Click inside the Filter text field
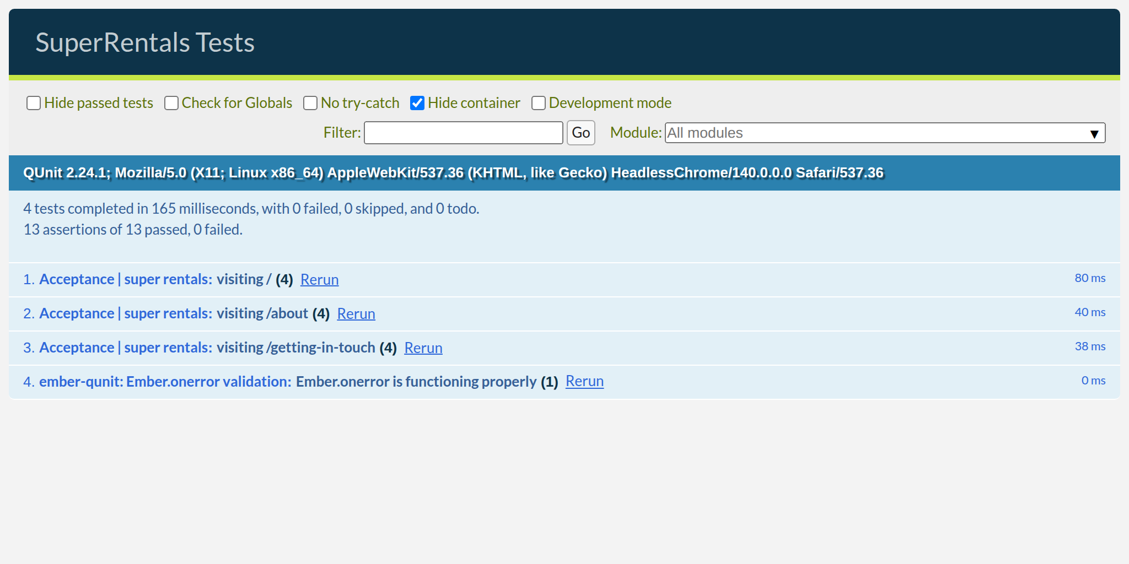 pos(463,133)
